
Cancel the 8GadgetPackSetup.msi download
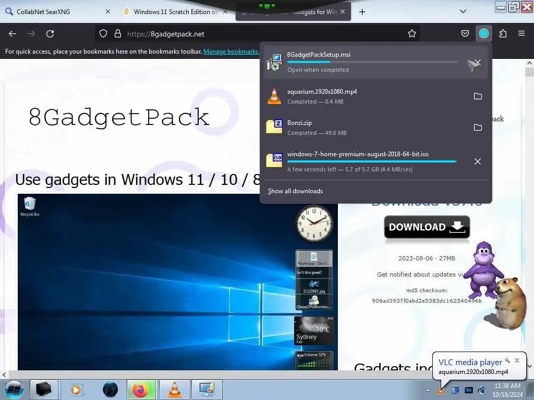(x=478, y=63)
